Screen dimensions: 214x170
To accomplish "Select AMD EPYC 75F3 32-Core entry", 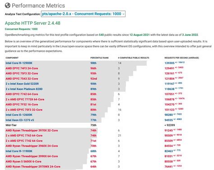I will 22,74.
